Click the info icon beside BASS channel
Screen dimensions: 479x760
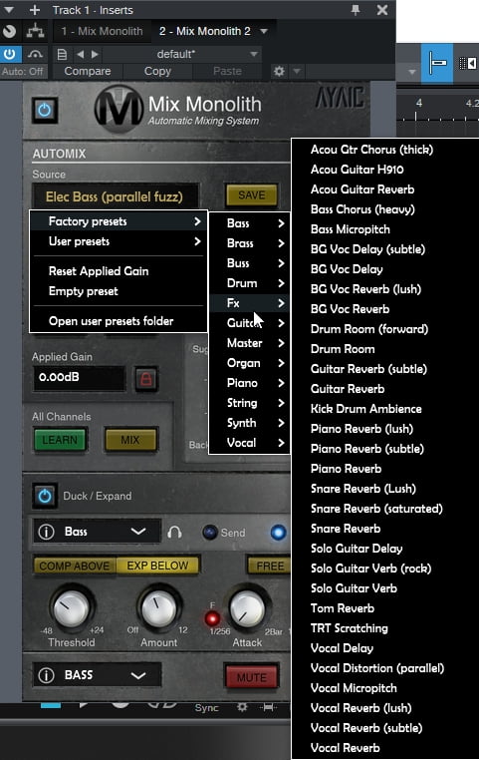[46, 675]
